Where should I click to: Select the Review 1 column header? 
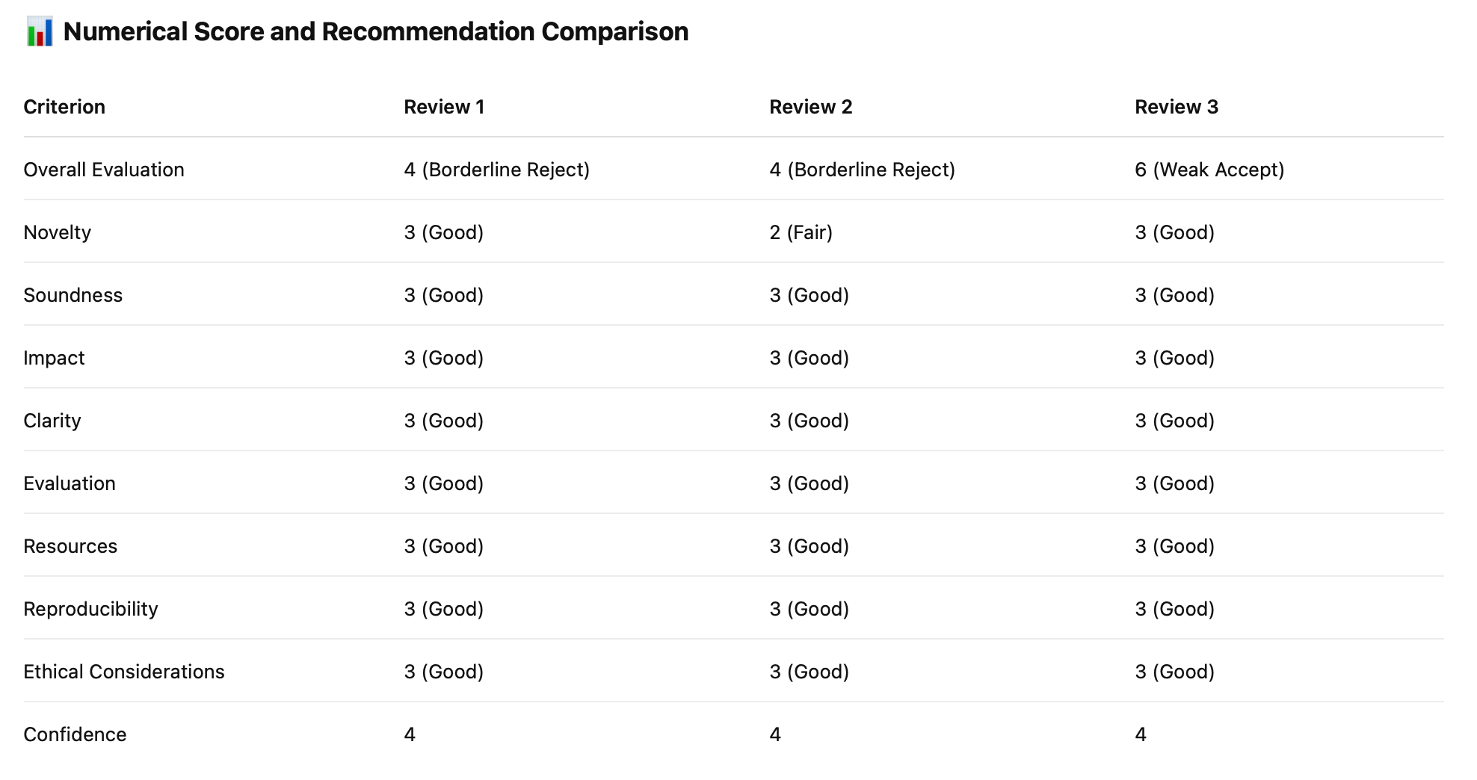click(x=444, y=107)
